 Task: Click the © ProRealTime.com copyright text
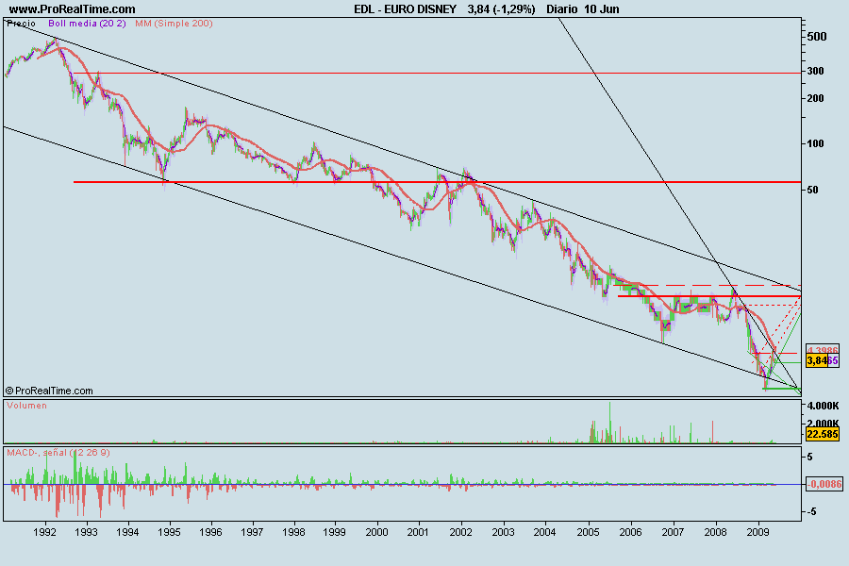49,391
